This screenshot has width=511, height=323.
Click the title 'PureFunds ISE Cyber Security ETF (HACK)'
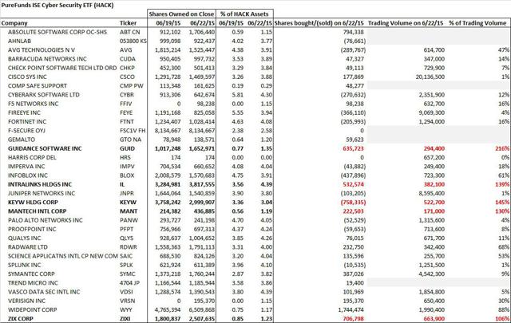tap(57, 6)
